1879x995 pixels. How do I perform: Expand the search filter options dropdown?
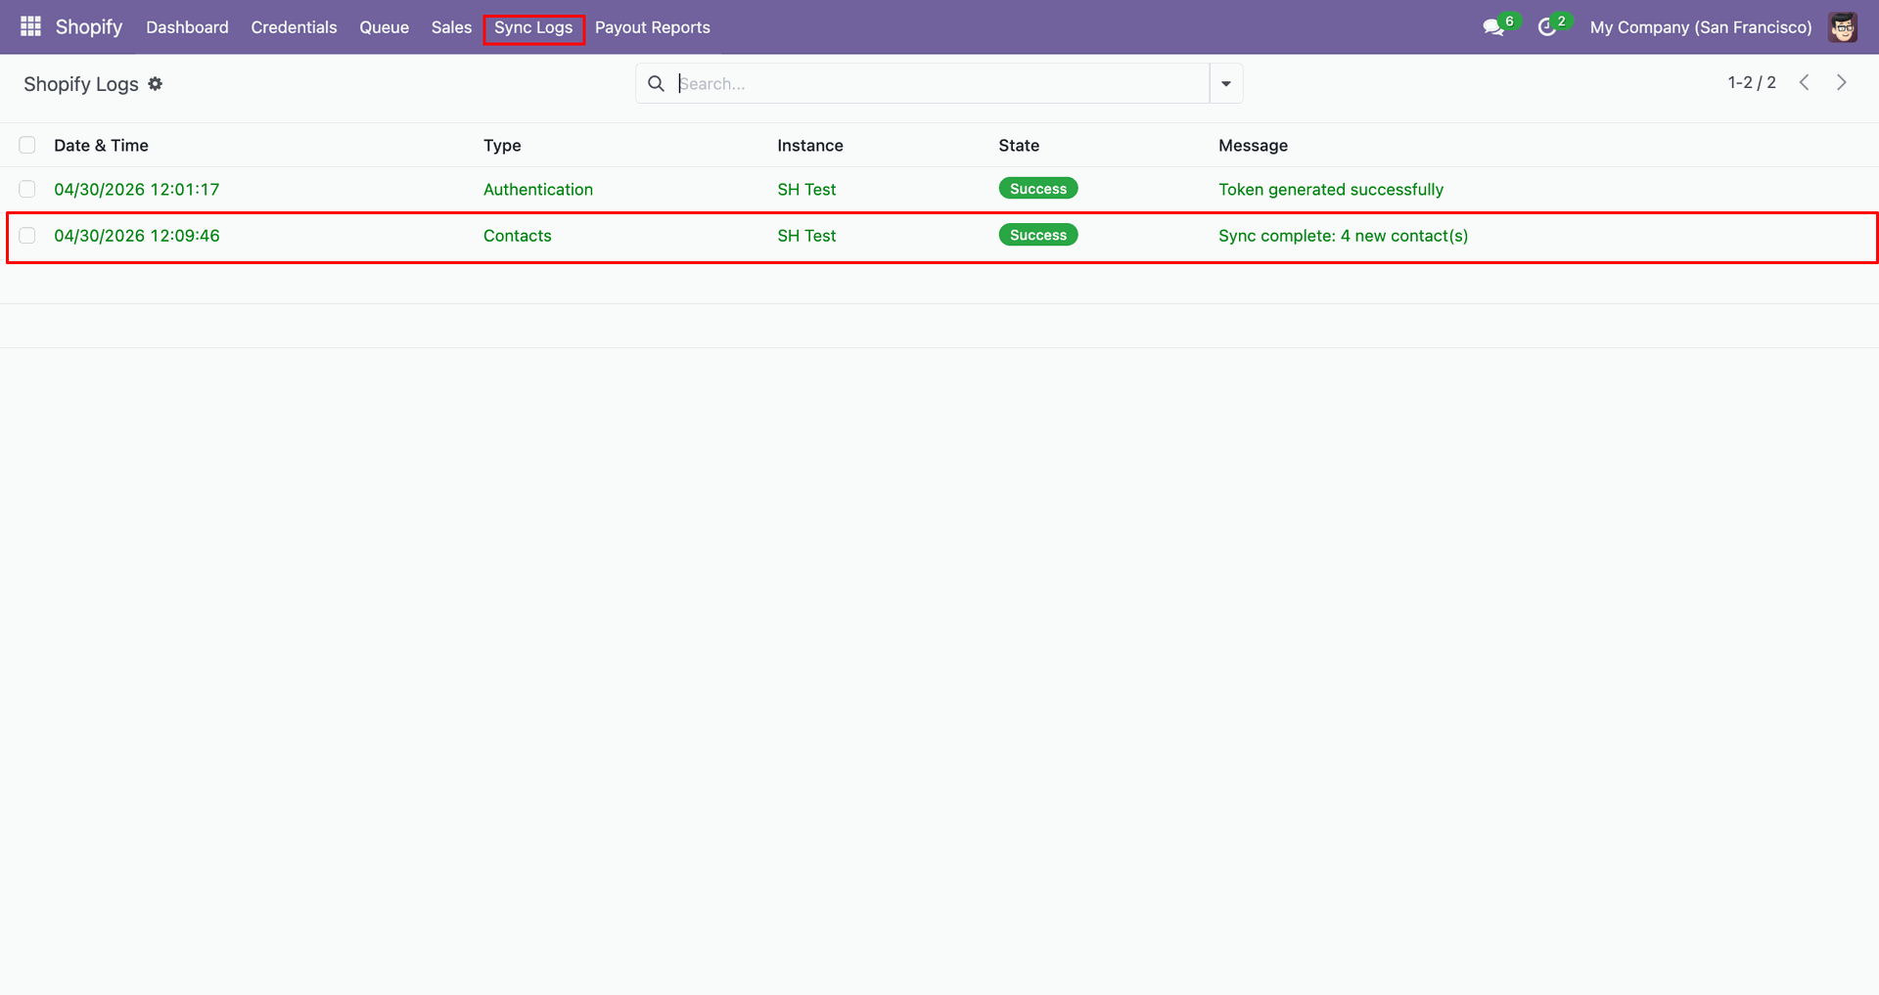[1226, 83]
